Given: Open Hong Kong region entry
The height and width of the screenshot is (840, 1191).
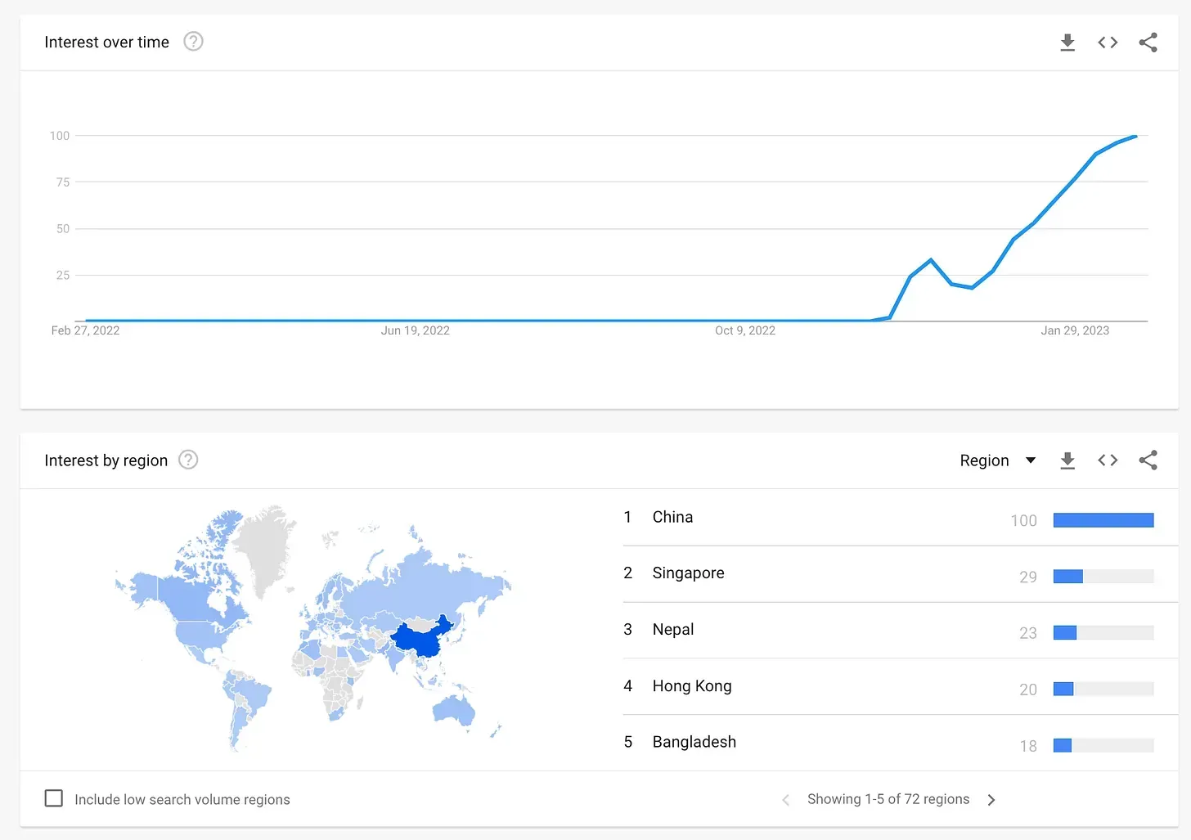Looking at the screenshot, I should 692,686.
